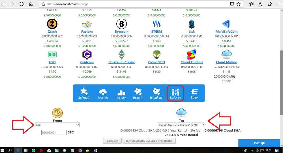Click the page vertical scrollbar thumb
The height and width of the screenshot is (153, 283).
coord(281,82)
